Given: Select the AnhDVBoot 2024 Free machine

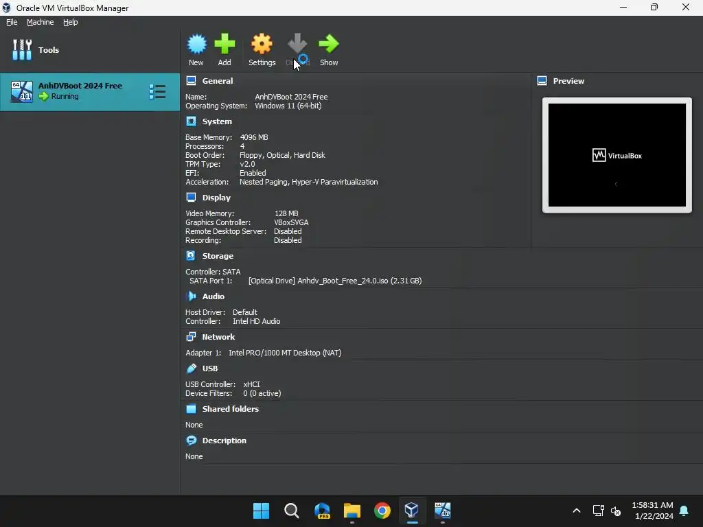Looking at the screenshot, I should coord(90,92).
